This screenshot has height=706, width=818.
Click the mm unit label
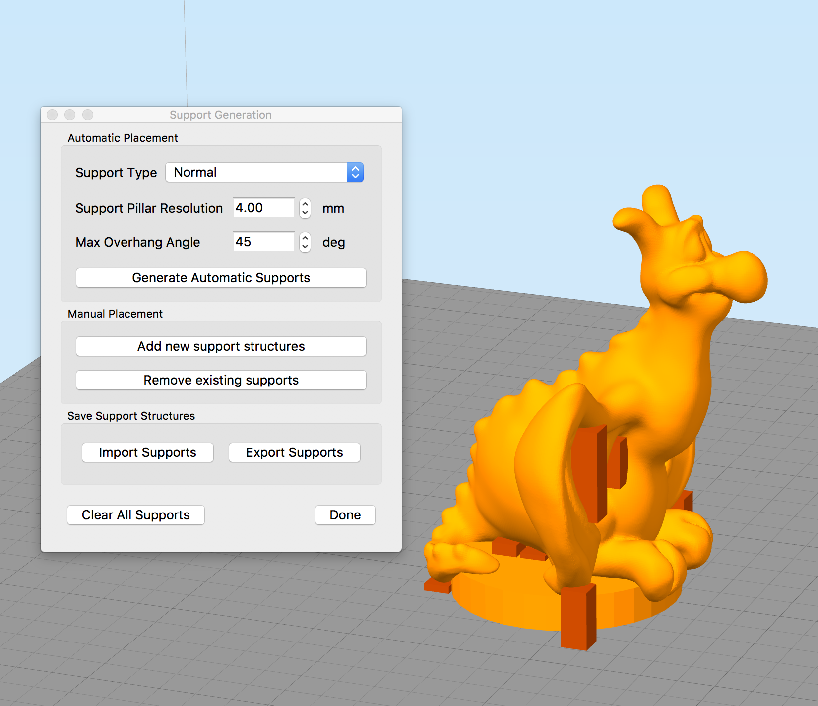coord(333,209)
